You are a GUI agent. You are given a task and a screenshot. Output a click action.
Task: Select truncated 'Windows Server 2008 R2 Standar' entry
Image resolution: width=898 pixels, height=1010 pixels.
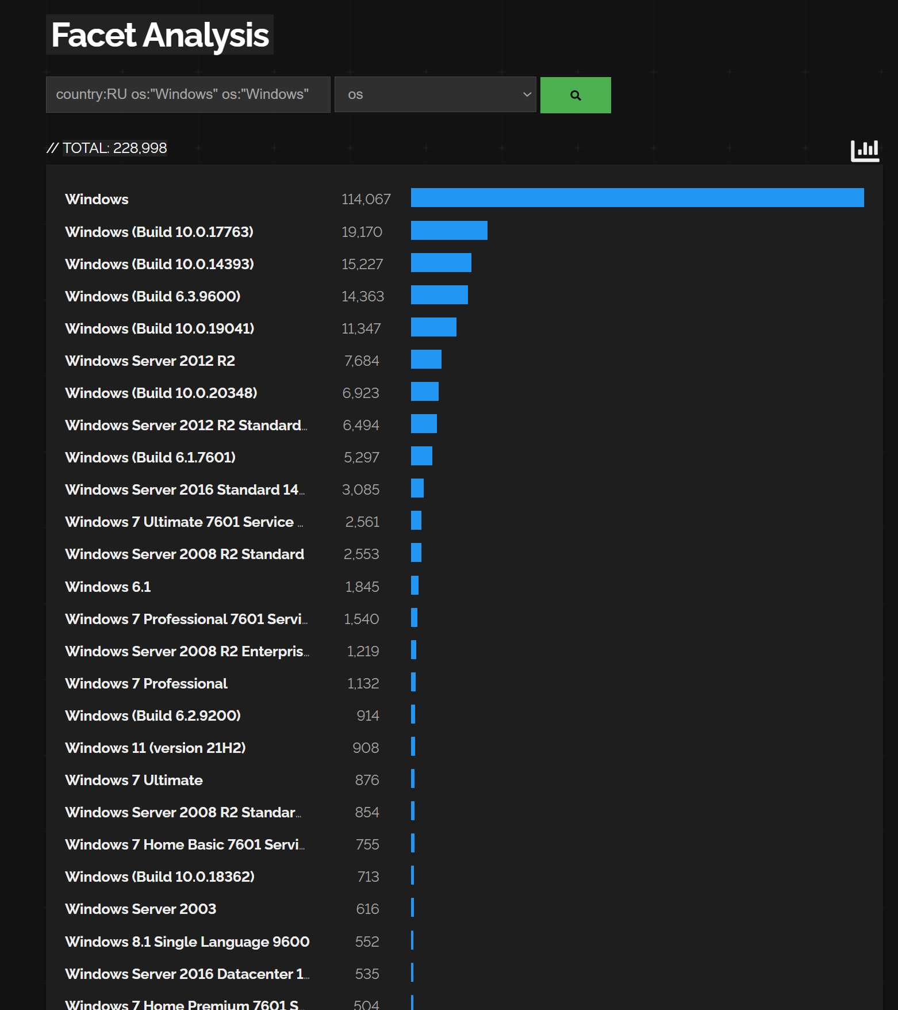(x=183, y=812)
